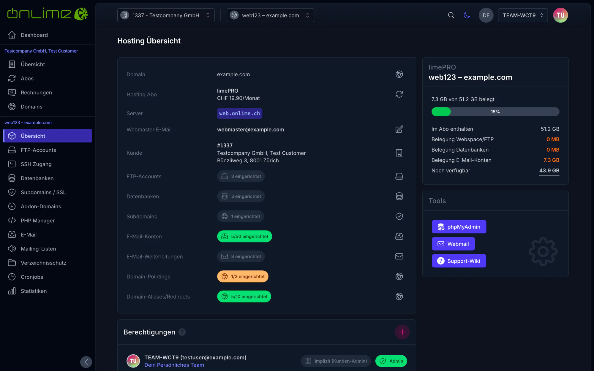Open the TEAM-WCT9 team dropdown
The height and width of the screenshot is (371, 594).
(523, 15)
